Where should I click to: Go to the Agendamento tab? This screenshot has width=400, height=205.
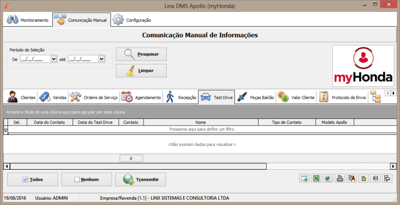(141, 97)
